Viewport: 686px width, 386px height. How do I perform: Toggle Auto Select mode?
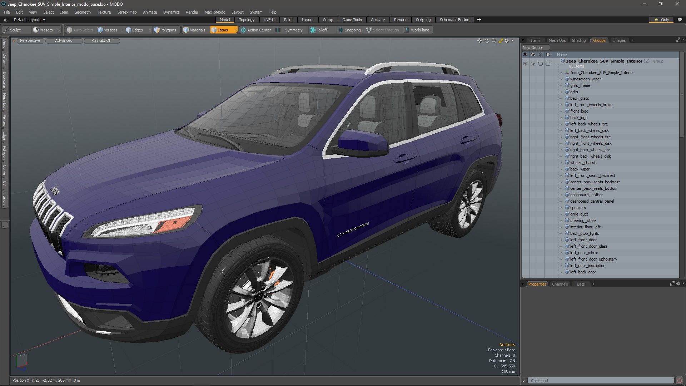pyautogui.click(x=80, y=30)
